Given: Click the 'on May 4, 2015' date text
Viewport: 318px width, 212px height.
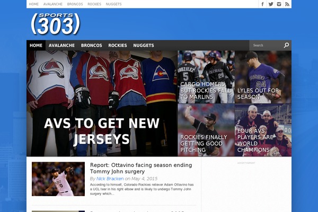Looking at the screenshot, I should (x=141, y=179).
